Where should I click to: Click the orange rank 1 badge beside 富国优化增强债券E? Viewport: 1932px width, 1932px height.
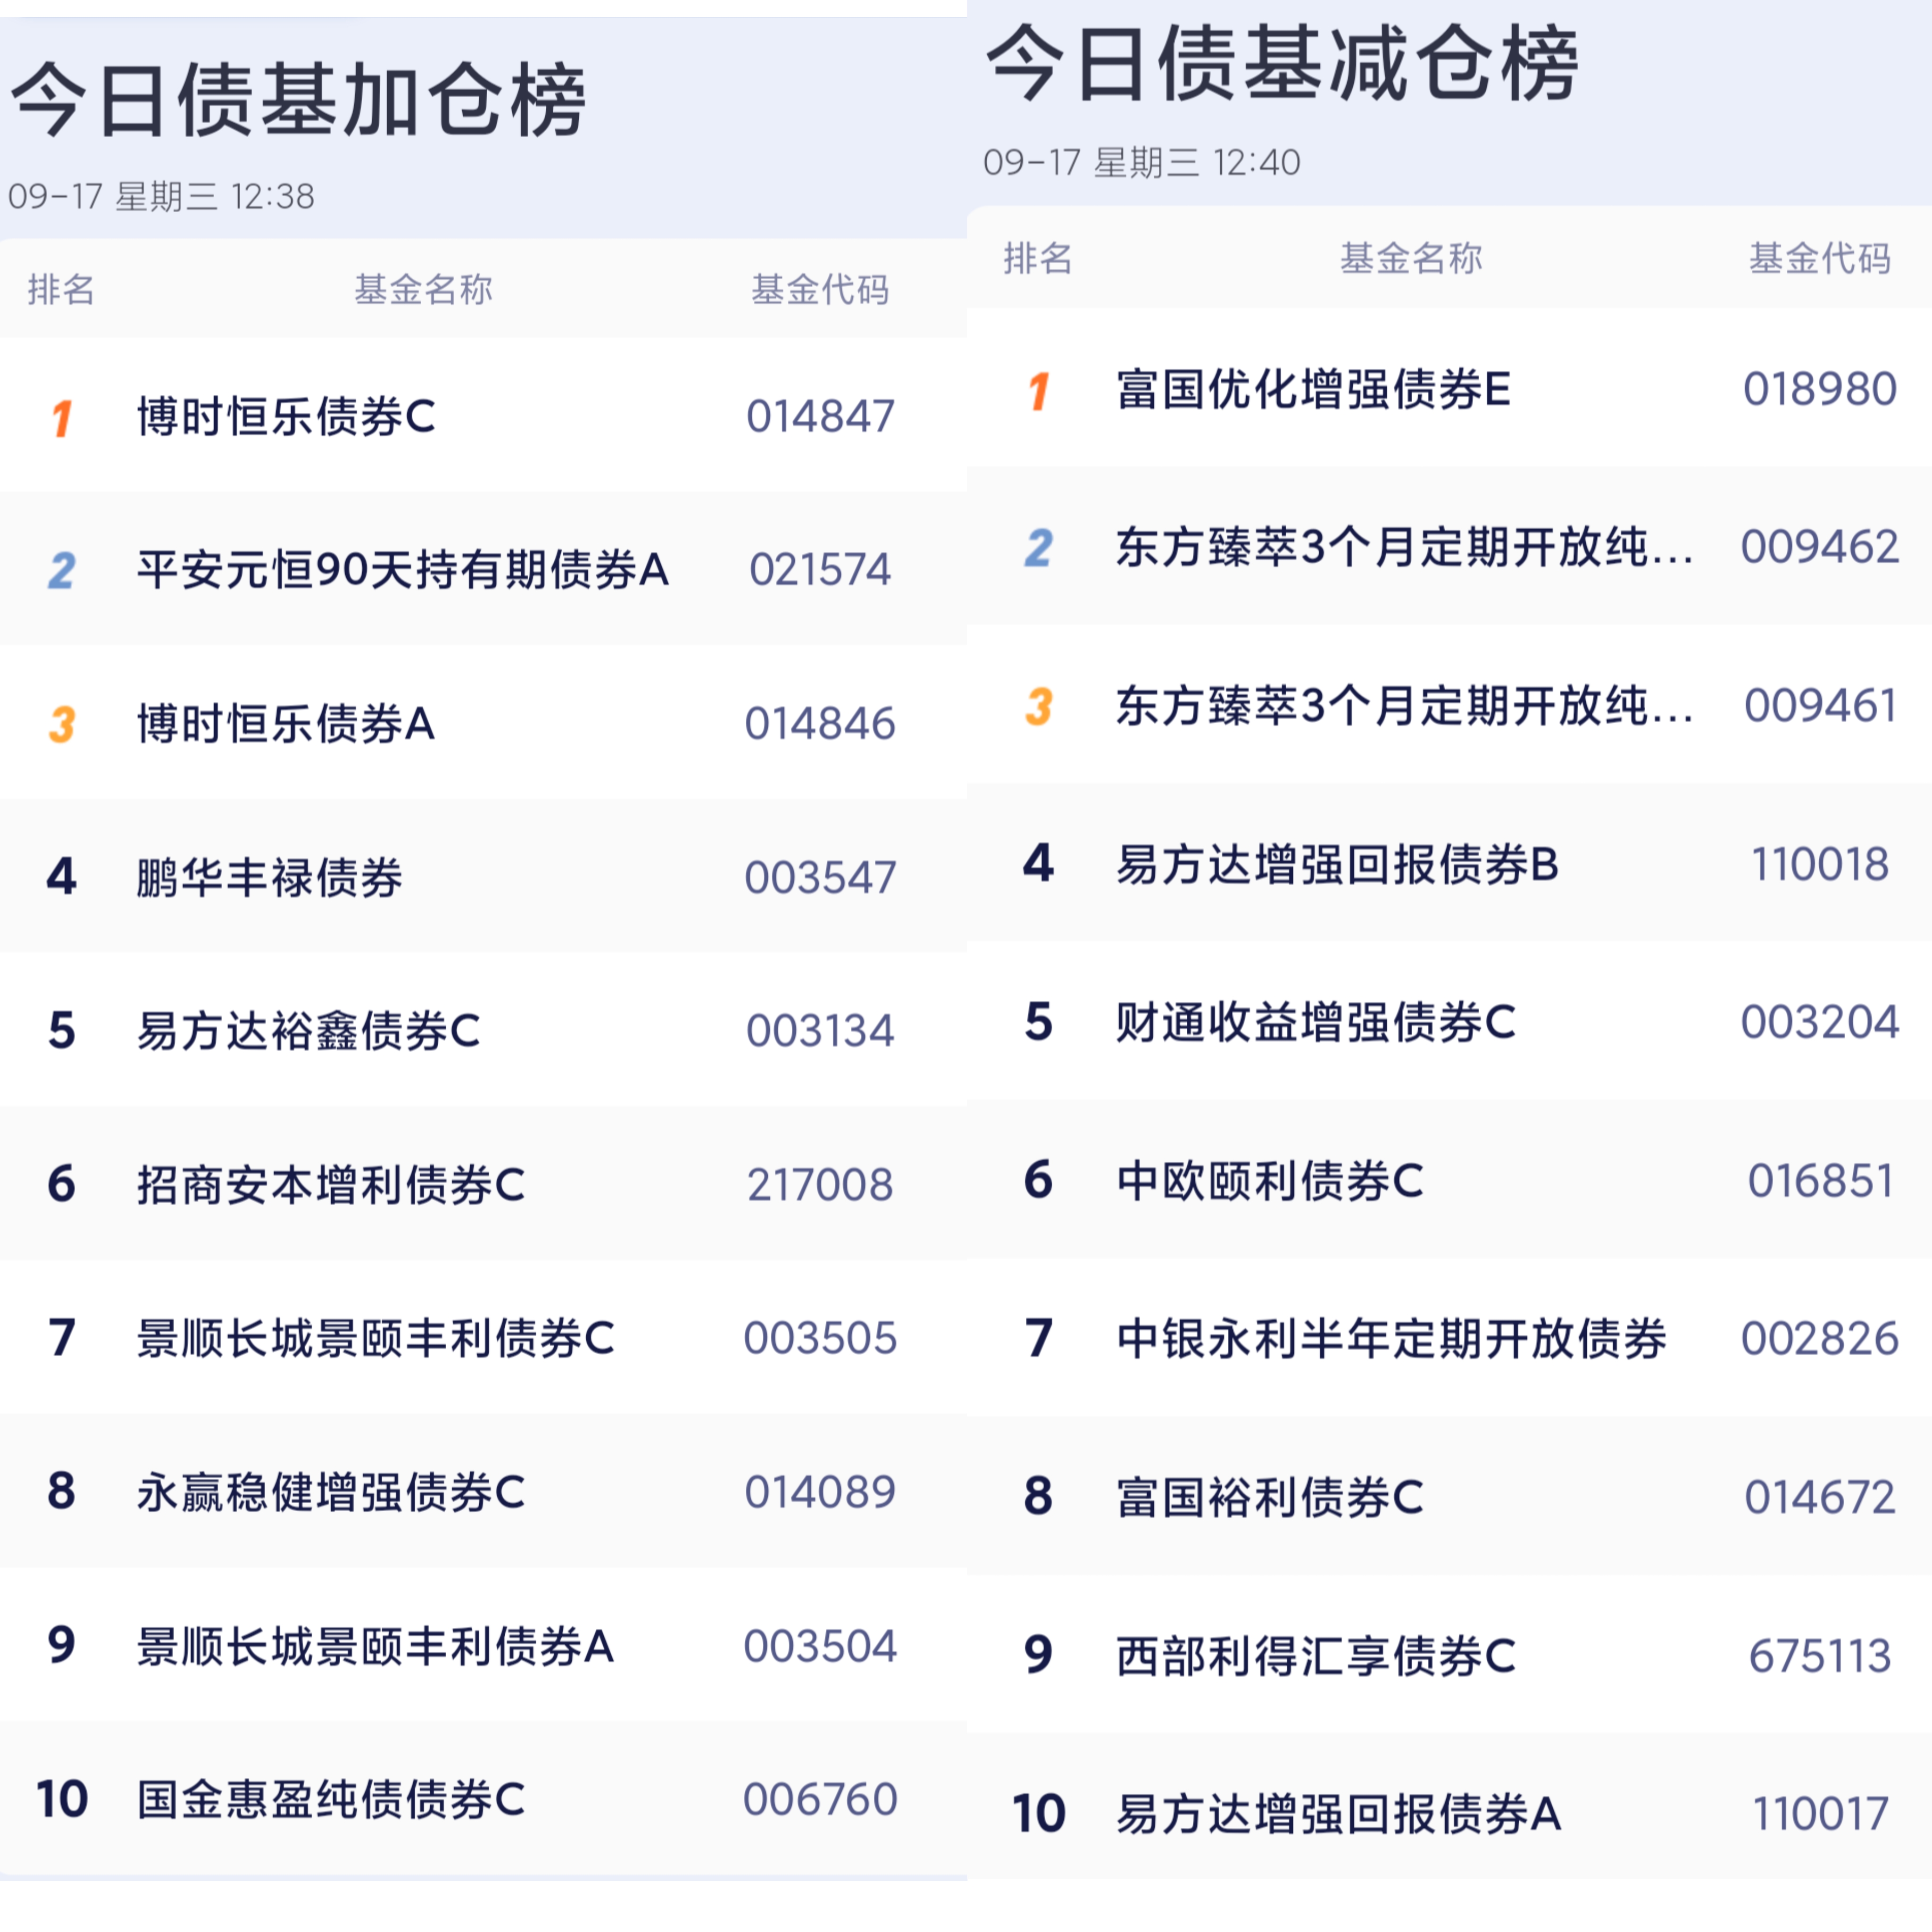1039,391
